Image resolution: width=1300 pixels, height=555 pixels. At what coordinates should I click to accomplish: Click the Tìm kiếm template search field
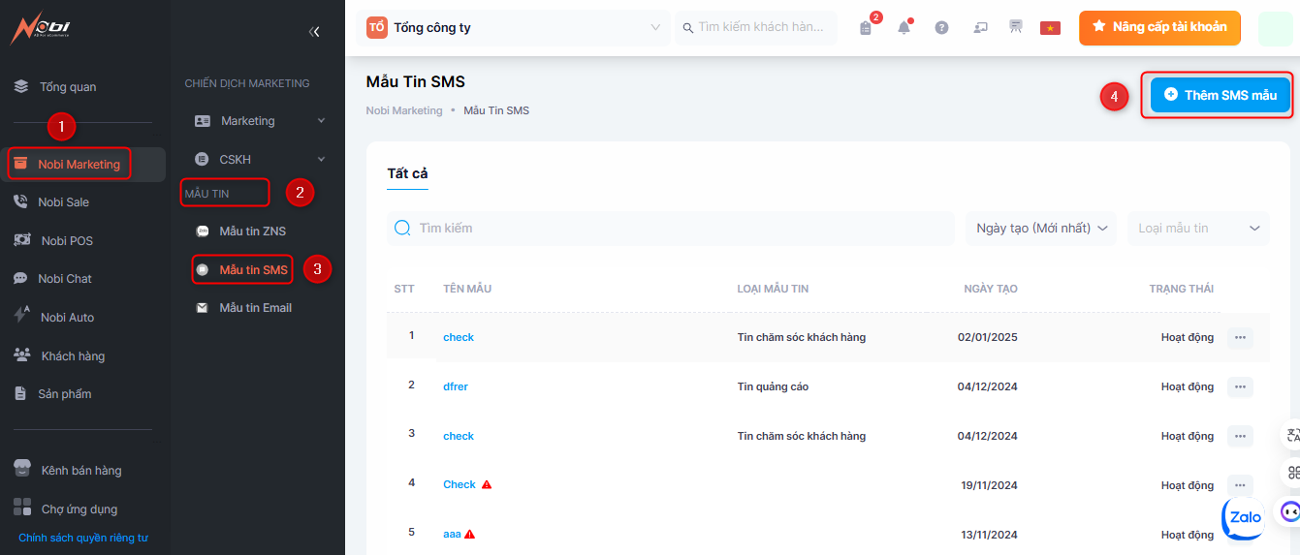click(679, 229)
